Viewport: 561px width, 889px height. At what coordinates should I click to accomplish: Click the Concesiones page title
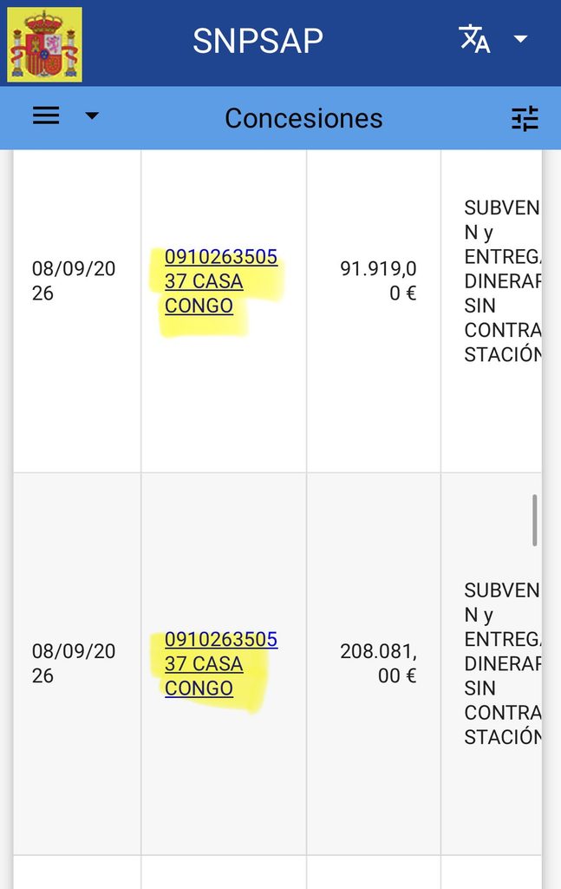pyautogui.click(x=303, y=118)
